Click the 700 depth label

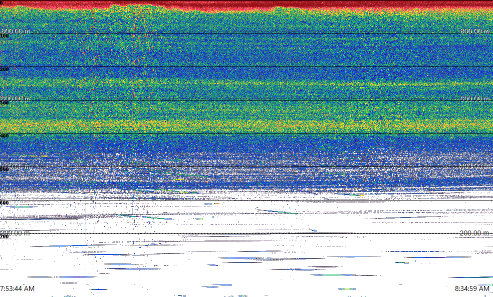(x=5, y=236)
